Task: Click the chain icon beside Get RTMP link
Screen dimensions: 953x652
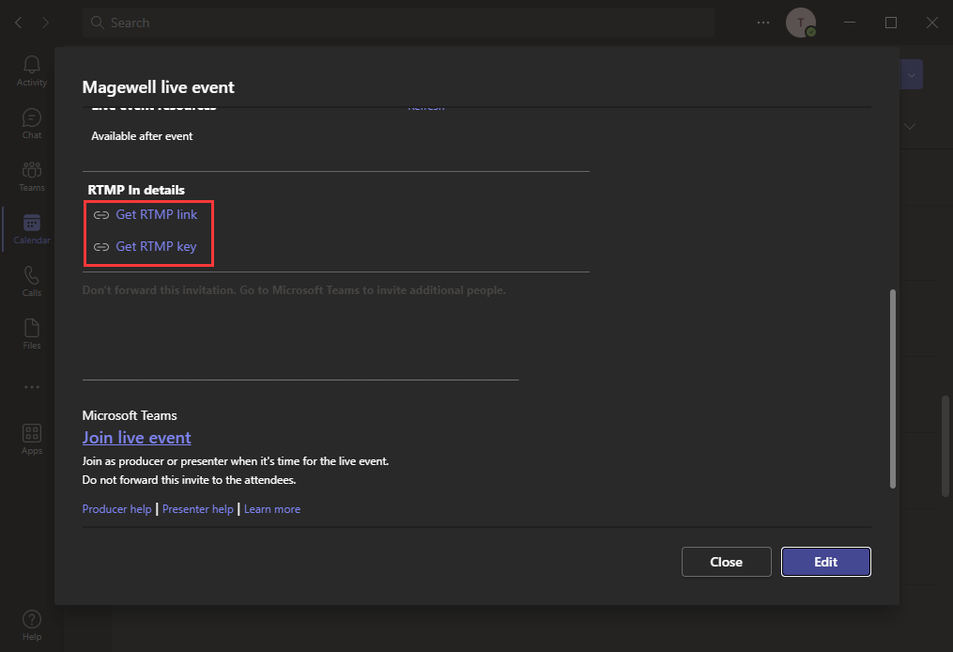Action: pyautogui.click(x=100, y=215)
